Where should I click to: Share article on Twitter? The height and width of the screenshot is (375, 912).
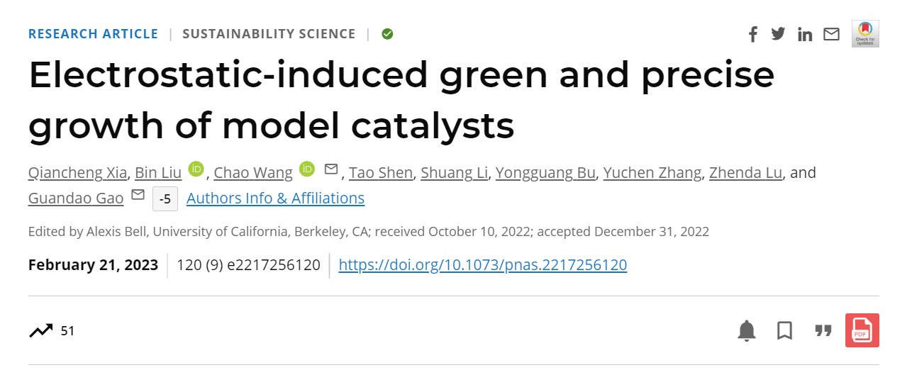pyautogui.click(x=778, y=33)
